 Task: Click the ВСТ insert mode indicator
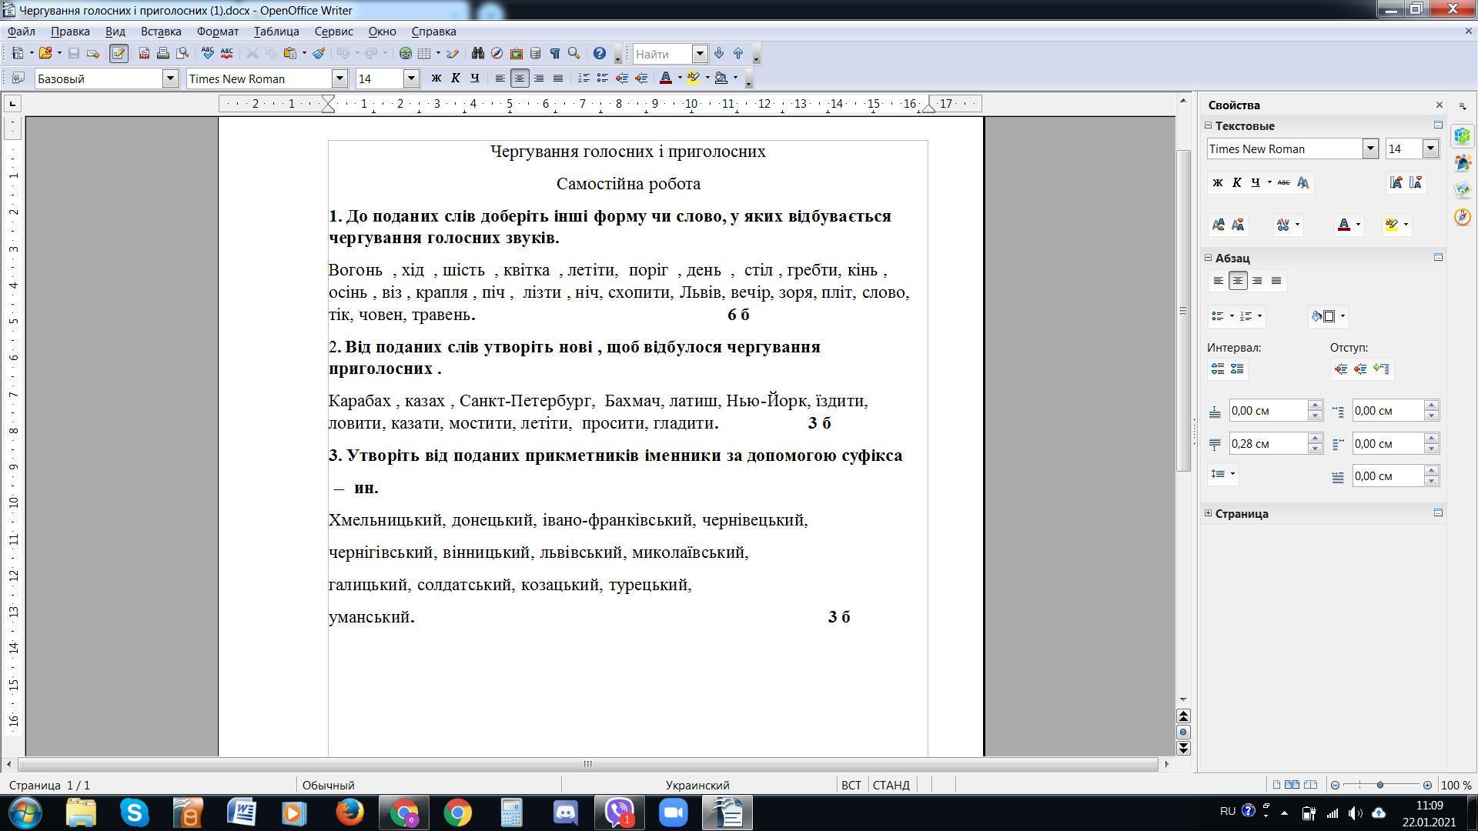point(851,785)
